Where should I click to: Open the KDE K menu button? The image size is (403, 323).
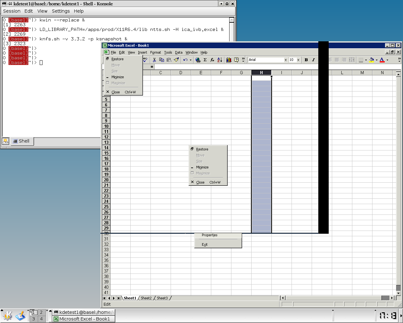pyautogui.click(x=7, y=316)
